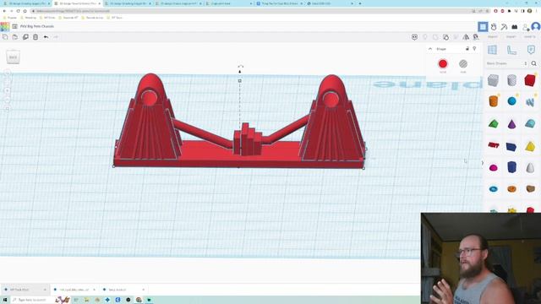Select the dark blue Wedge shape
Screen dimensions: 541x304
[511, 146]
